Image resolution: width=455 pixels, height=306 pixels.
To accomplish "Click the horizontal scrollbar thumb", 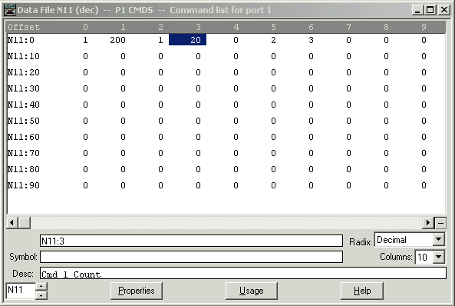I will click(25, 223).
